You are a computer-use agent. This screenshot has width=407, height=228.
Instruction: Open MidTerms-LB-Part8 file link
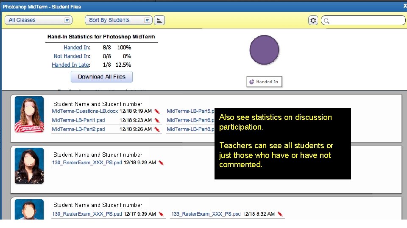(190, 129)
